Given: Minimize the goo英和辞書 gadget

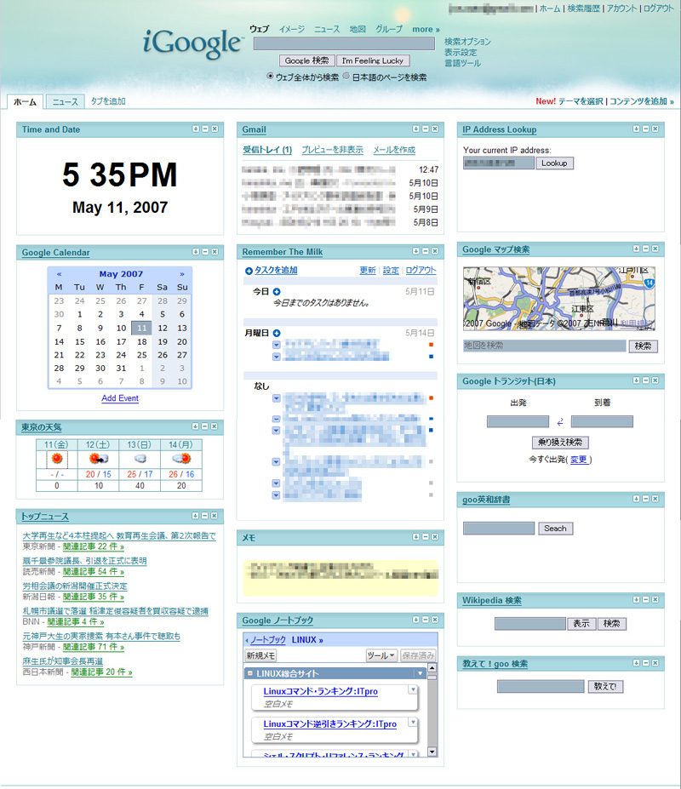Looking at the screenshot, I should click(646, 499).
